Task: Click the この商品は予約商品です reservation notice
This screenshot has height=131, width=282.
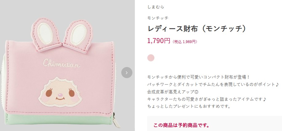Action: click(181, 125)
